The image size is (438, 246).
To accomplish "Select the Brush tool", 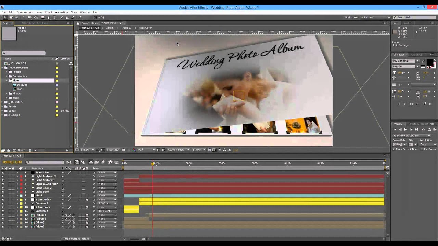I will point(62,17).
